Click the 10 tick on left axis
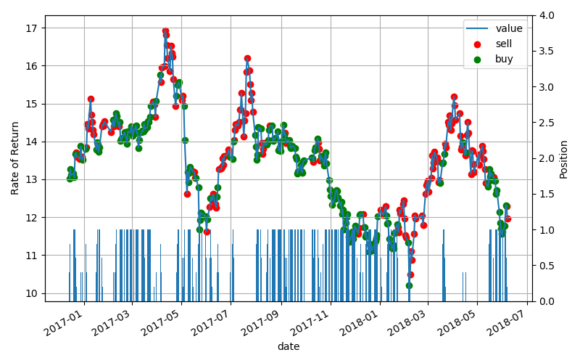Screen dimensions: 580x363 click(33, 293)
